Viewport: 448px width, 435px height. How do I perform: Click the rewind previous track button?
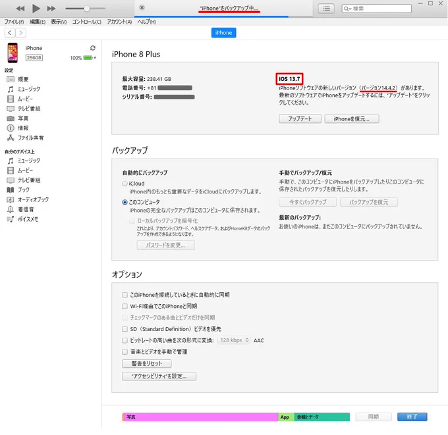pyautogui.click(x=20, y=9)
